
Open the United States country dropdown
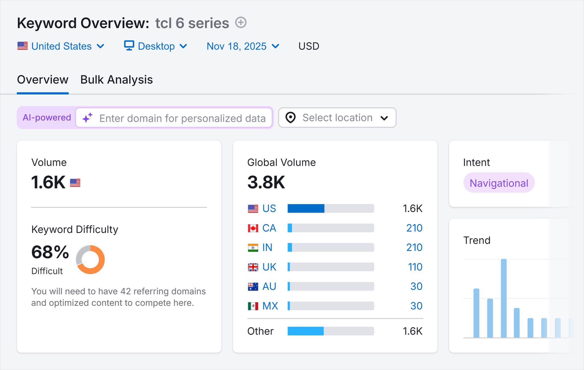click(x=61, y=46)
